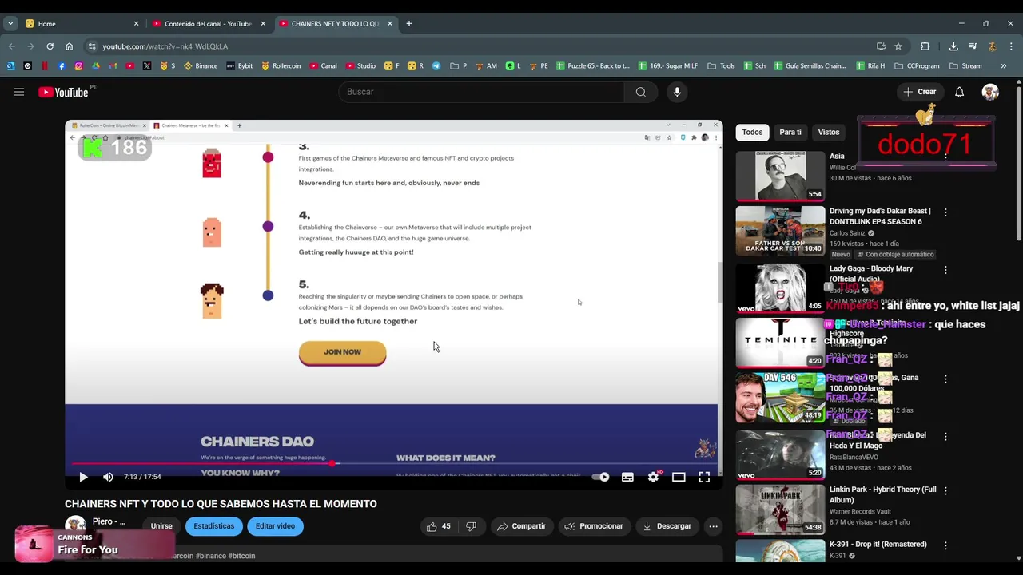Open browser downloads icon

953,46
